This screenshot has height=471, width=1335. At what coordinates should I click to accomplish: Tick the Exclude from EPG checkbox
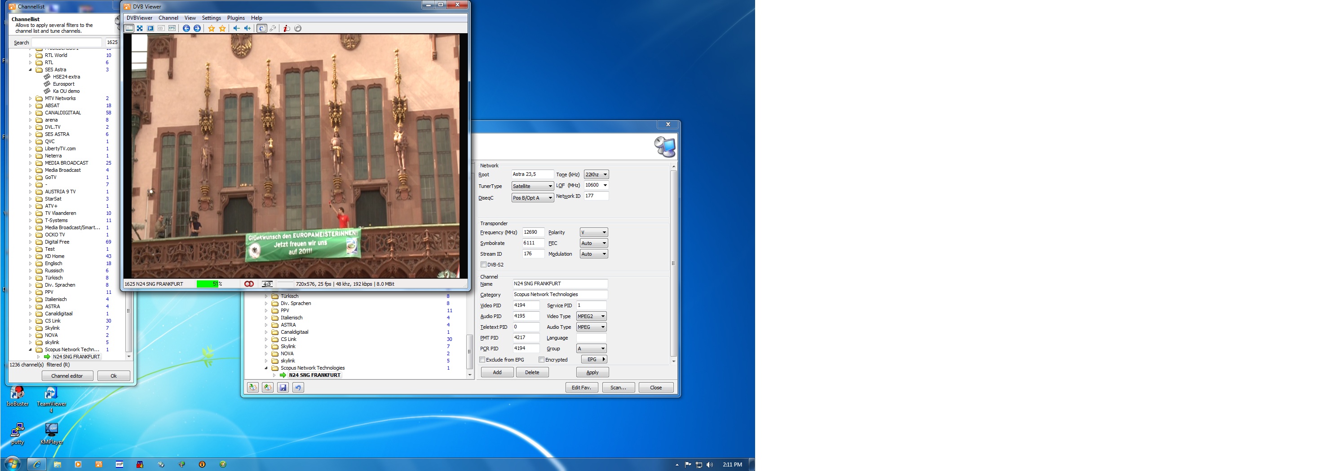[x=482, y=360]
